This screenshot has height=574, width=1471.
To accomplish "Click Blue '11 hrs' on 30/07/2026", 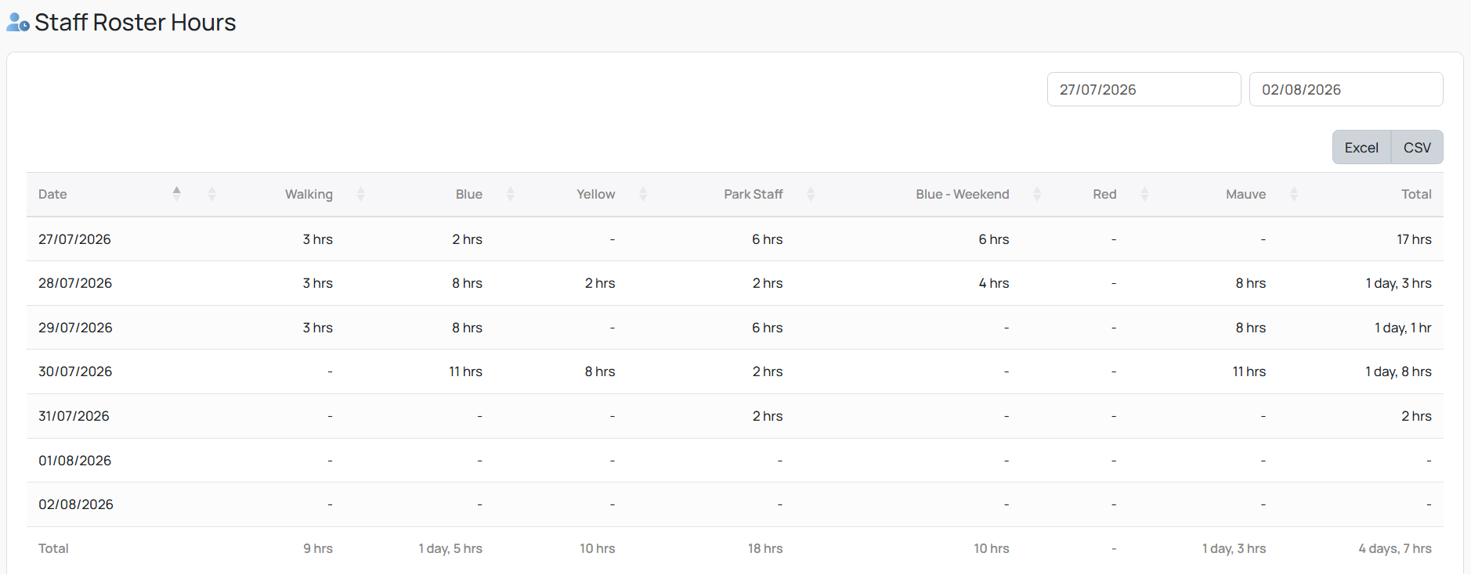I will [x=465, y=371].
